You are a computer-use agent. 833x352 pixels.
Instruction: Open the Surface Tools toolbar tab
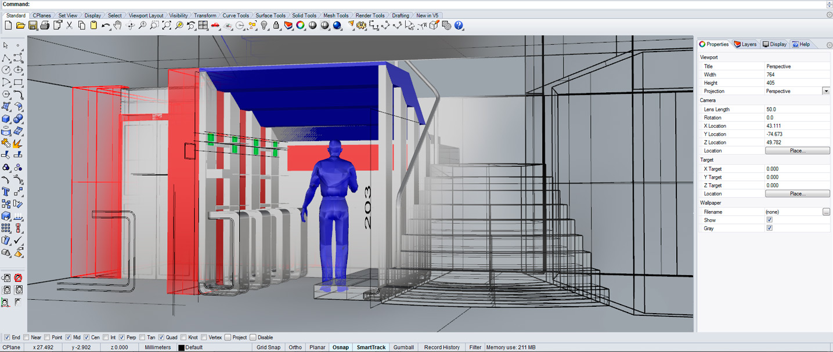point(271,16)
